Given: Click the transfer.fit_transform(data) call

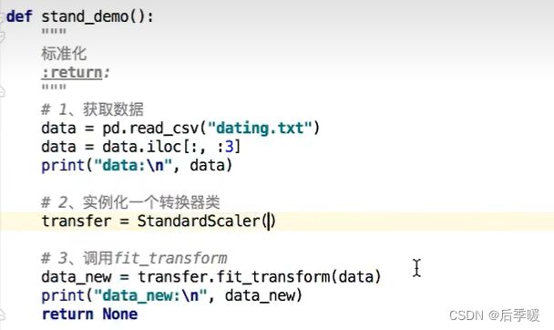Looking at the screenshot, I should click(260, 276).
